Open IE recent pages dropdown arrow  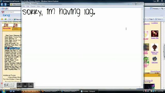pos(8,5)
